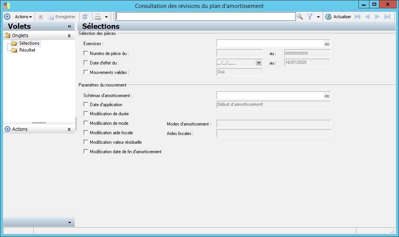Click the Enregistrer save button
This screenshot has width=399, height=237.
tap(62, 17)
